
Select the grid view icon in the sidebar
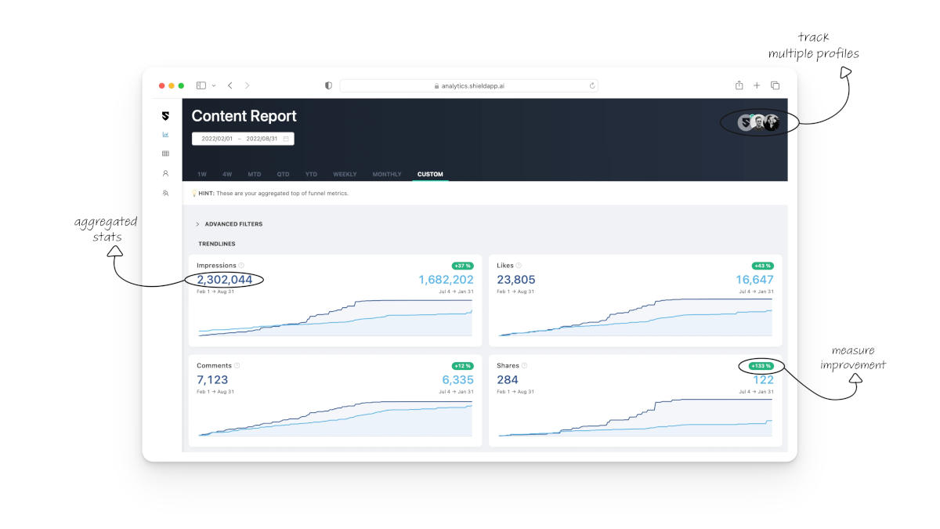(x=165, y=154)
